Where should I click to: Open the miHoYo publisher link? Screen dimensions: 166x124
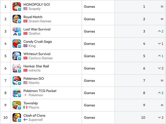point(35,70)
